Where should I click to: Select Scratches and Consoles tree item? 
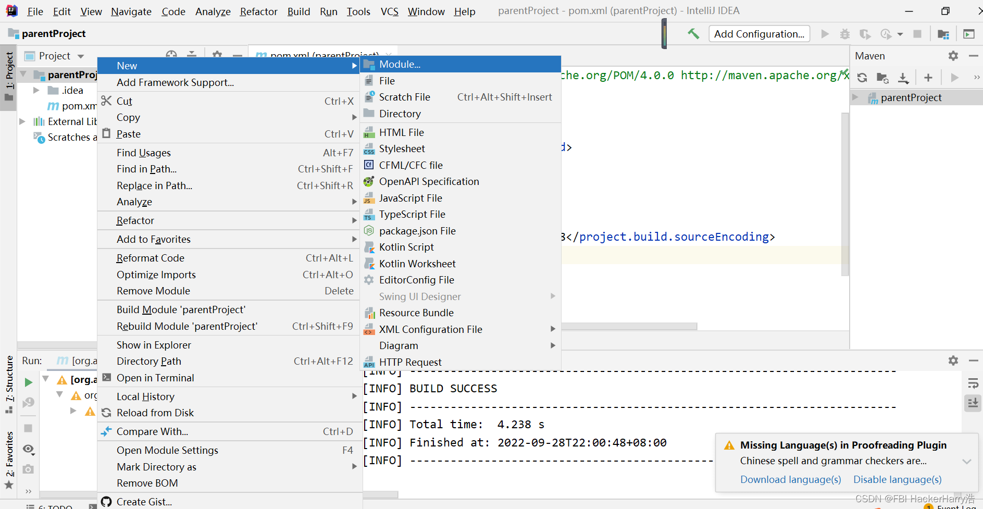point(65,137)
